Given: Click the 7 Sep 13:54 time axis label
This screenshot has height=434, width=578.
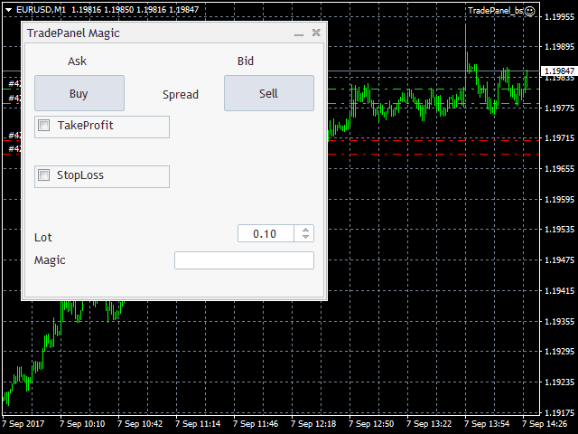Looking at the screenshot, I should tap(492, 423).
